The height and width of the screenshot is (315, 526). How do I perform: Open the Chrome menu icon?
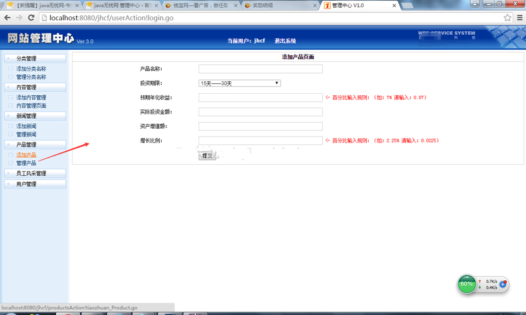[519, 18]
